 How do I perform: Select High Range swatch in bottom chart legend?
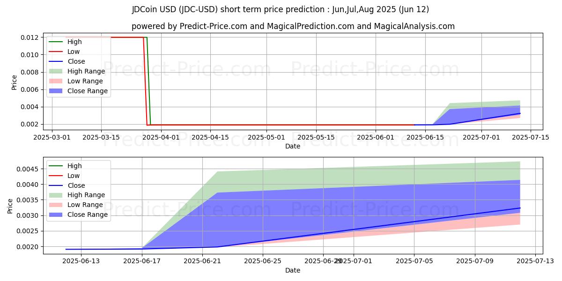[56, 195]
